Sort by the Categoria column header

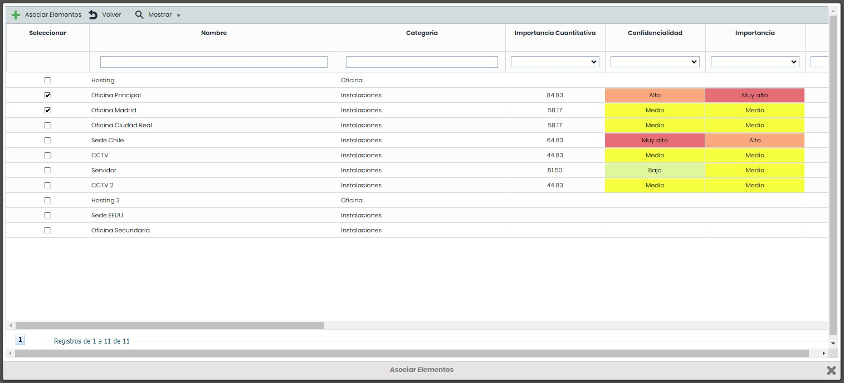click(422, 33)
